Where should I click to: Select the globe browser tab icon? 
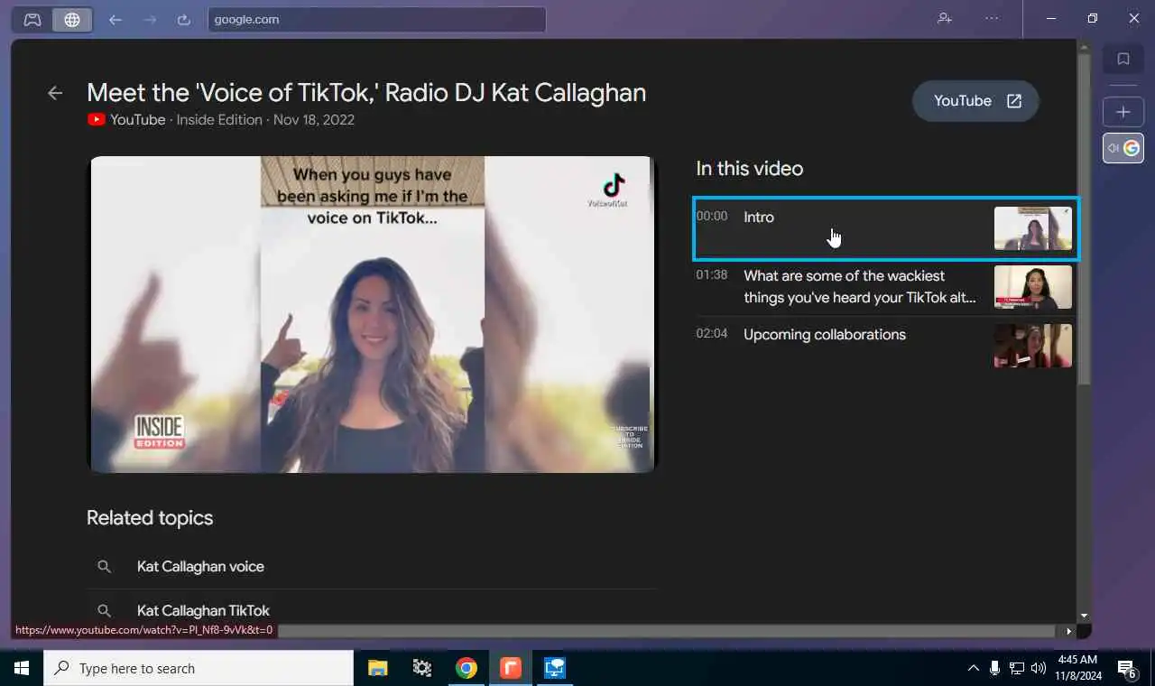(72, 19)
